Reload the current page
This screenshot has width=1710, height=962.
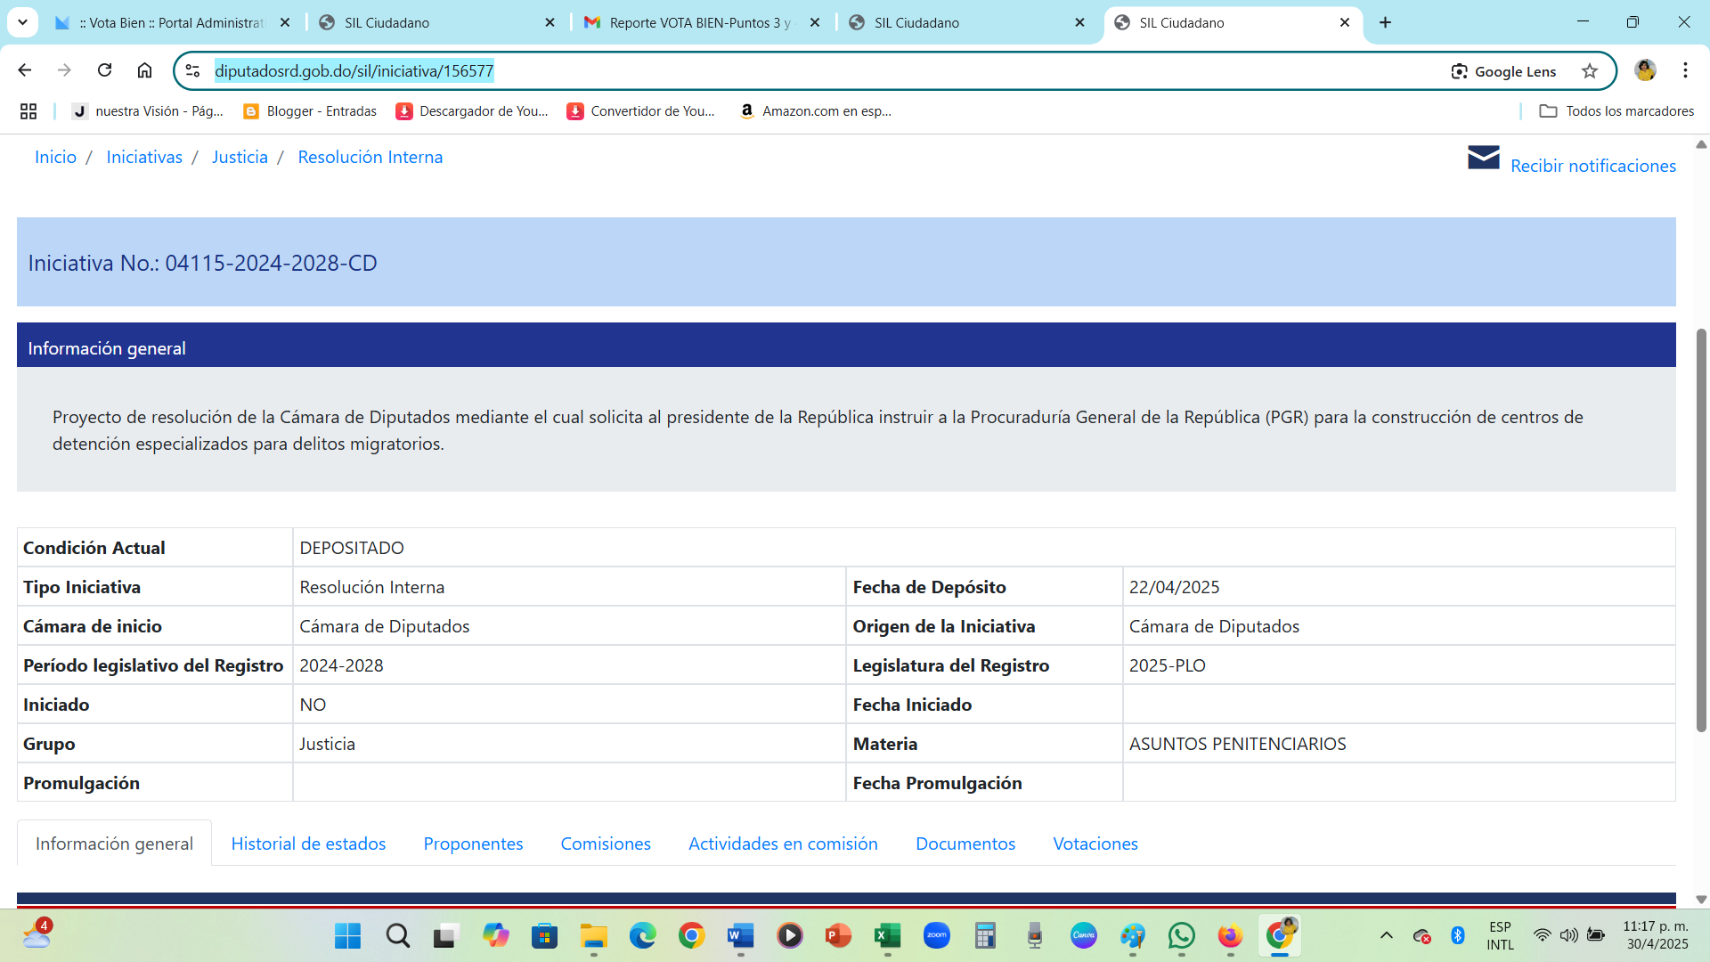click(x=104, y=70)
